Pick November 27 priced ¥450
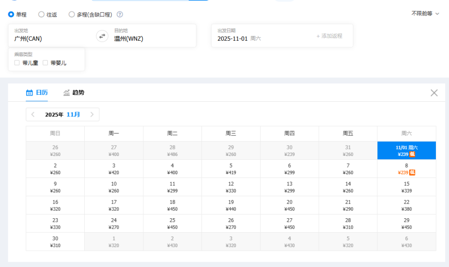 coord(290,223)
